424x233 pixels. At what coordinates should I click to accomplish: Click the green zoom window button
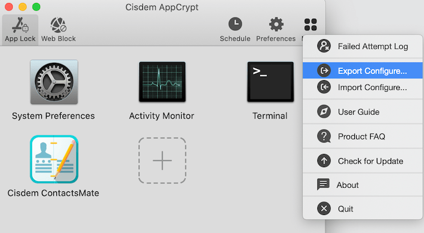coord(36,7)
